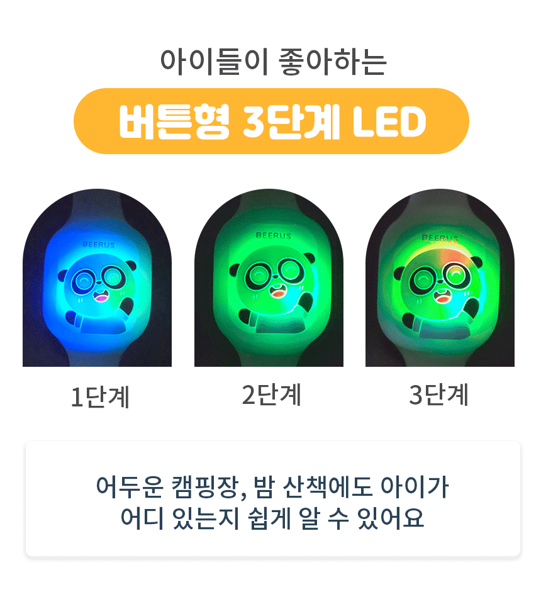The image size is (541, 604).
Task: Click the '어두운 캠핑장, 밤 산책에도' text line
Action: point(235,487)
